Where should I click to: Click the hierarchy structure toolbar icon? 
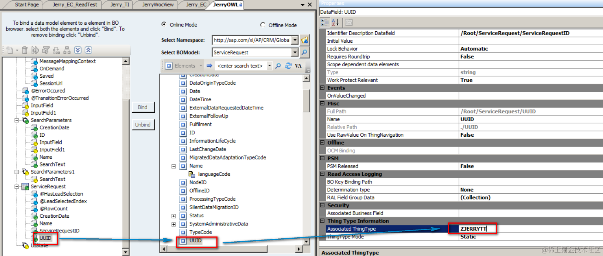click(67, 50)
